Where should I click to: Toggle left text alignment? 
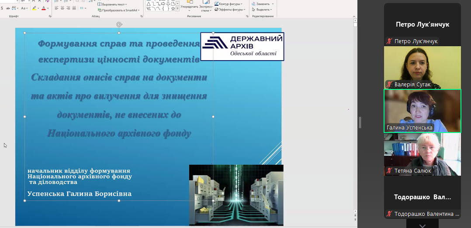(56, 8)
